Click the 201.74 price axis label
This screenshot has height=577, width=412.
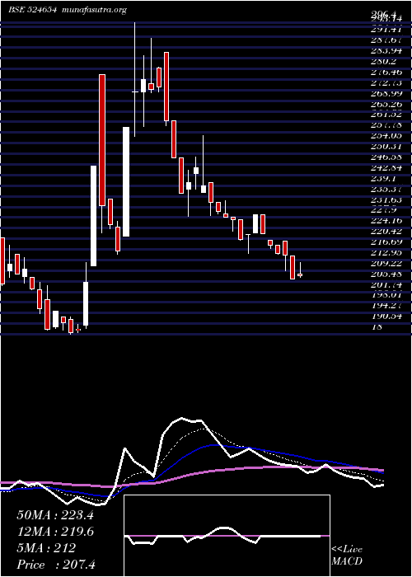point(386,284)
